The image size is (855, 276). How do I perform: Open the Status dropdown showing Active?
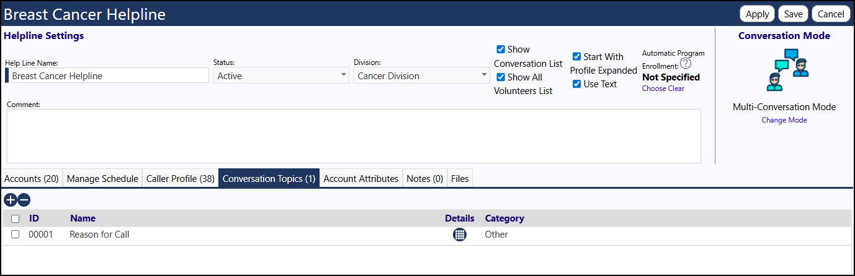click(x=282, y=75)
